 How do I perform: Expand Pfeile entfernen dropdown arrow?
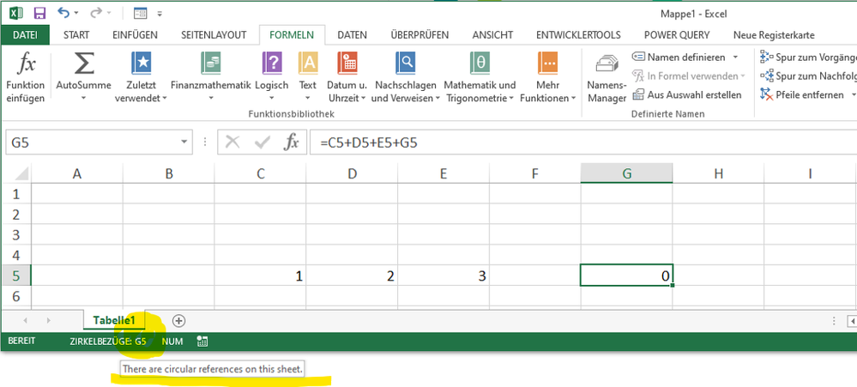853,94
